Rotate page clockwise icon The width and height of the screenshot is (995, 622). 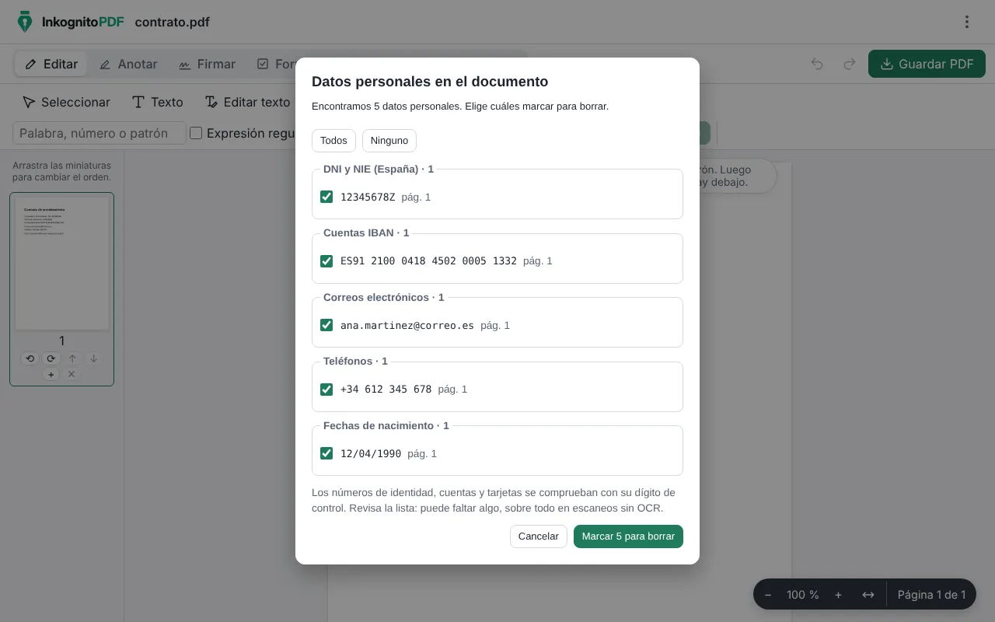(51, 358)
